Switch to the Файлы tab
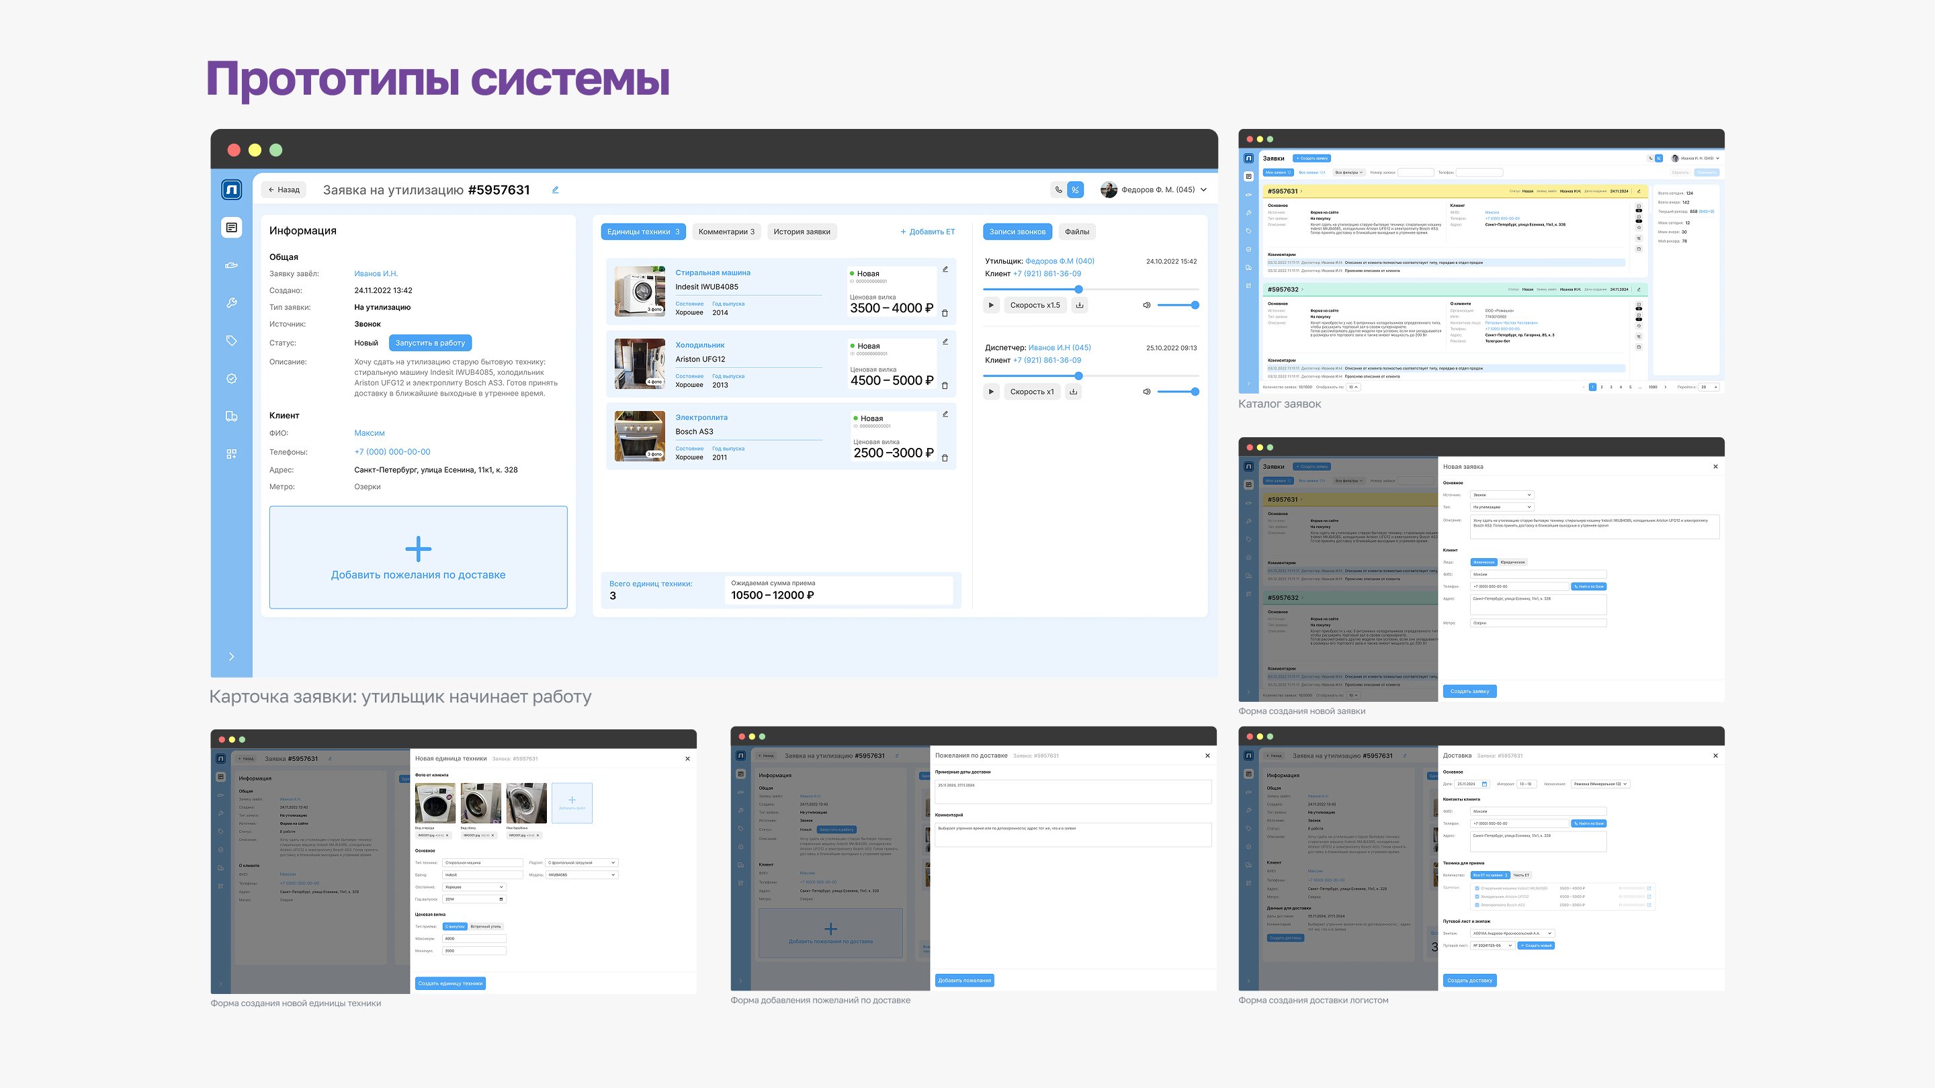 tap(1076, 232)
